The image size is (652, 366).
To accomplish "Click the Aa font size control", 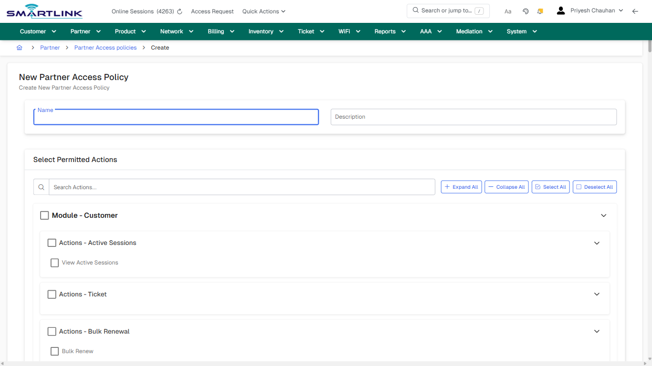I will [507, 11].
